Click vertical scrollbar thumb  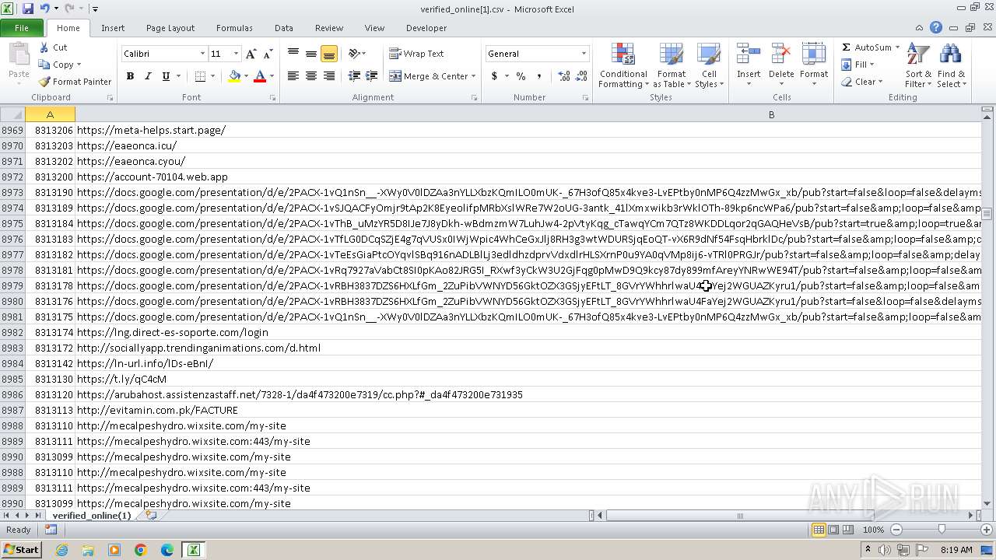(x=988, y=213)
